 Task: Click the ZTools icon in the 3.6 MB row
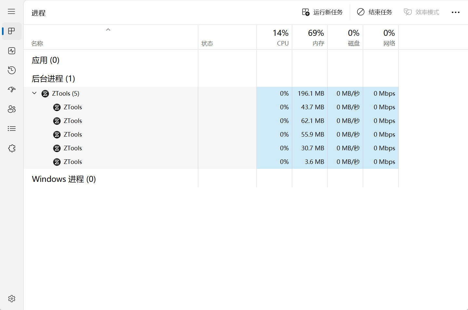coord(57,162)
